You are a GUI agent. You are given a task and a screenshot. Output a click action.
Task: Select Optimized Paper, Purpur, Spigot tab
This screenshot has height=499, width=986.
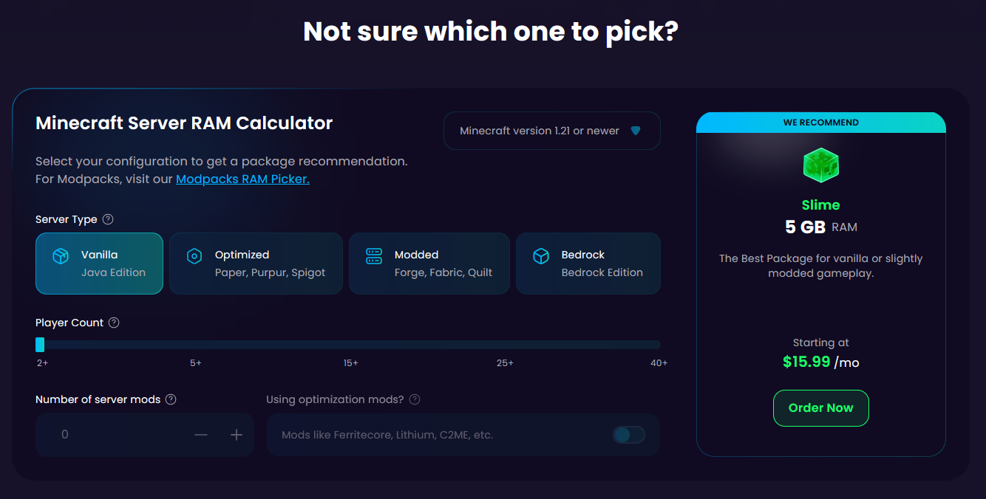256,264
